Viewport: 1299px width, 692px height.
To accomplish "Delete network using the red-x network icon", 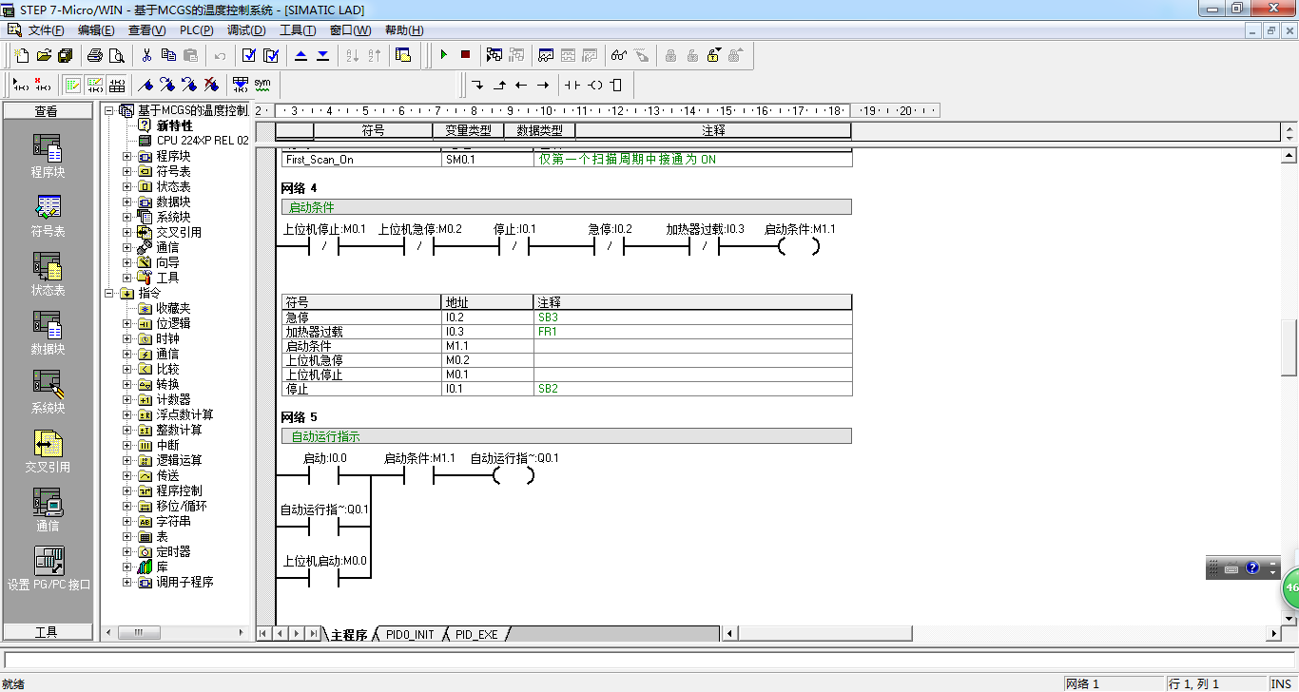I will pos(42,85).
